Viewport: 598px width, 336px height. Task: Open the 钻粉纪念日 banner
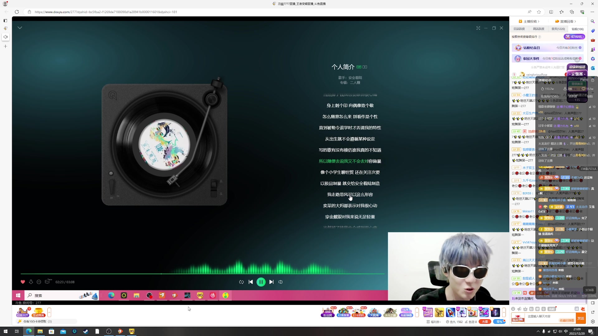pyautogui.click(x=548, y=48)
